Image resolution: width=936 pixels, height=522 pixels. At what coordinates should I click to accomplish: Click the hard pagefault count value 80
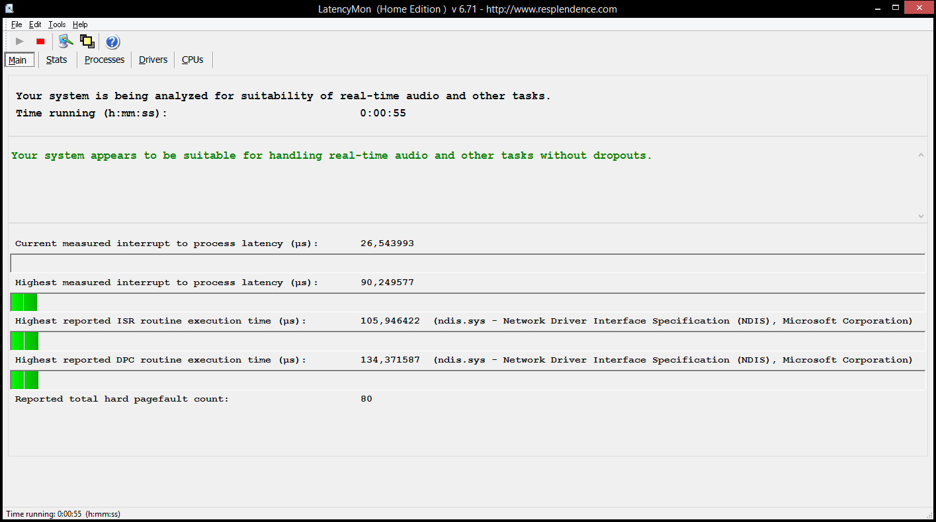(366, 399)
